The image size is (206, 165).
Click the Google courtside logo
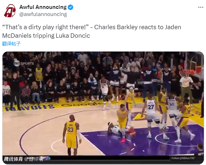[82, 105]
